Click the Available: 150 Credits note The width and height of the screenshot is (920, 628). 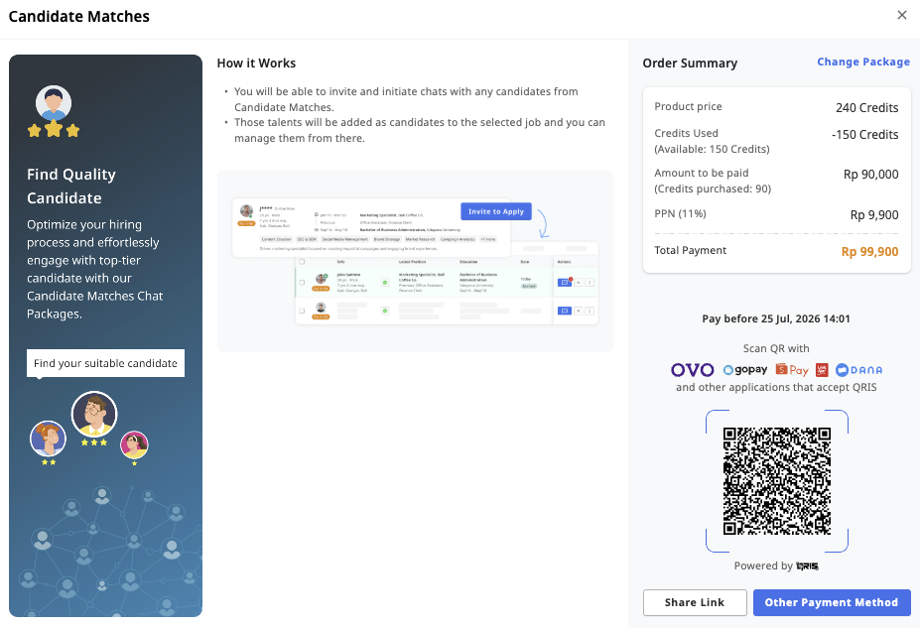pyautogui.click(x=712, y=149)
